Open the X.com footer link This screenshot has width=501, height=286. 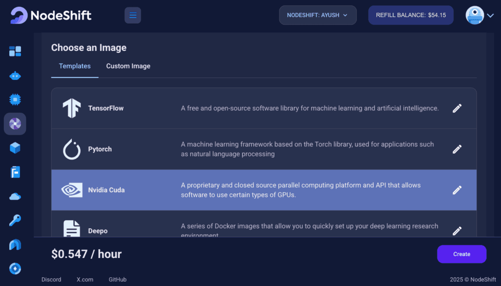click(x=85, y=279)
